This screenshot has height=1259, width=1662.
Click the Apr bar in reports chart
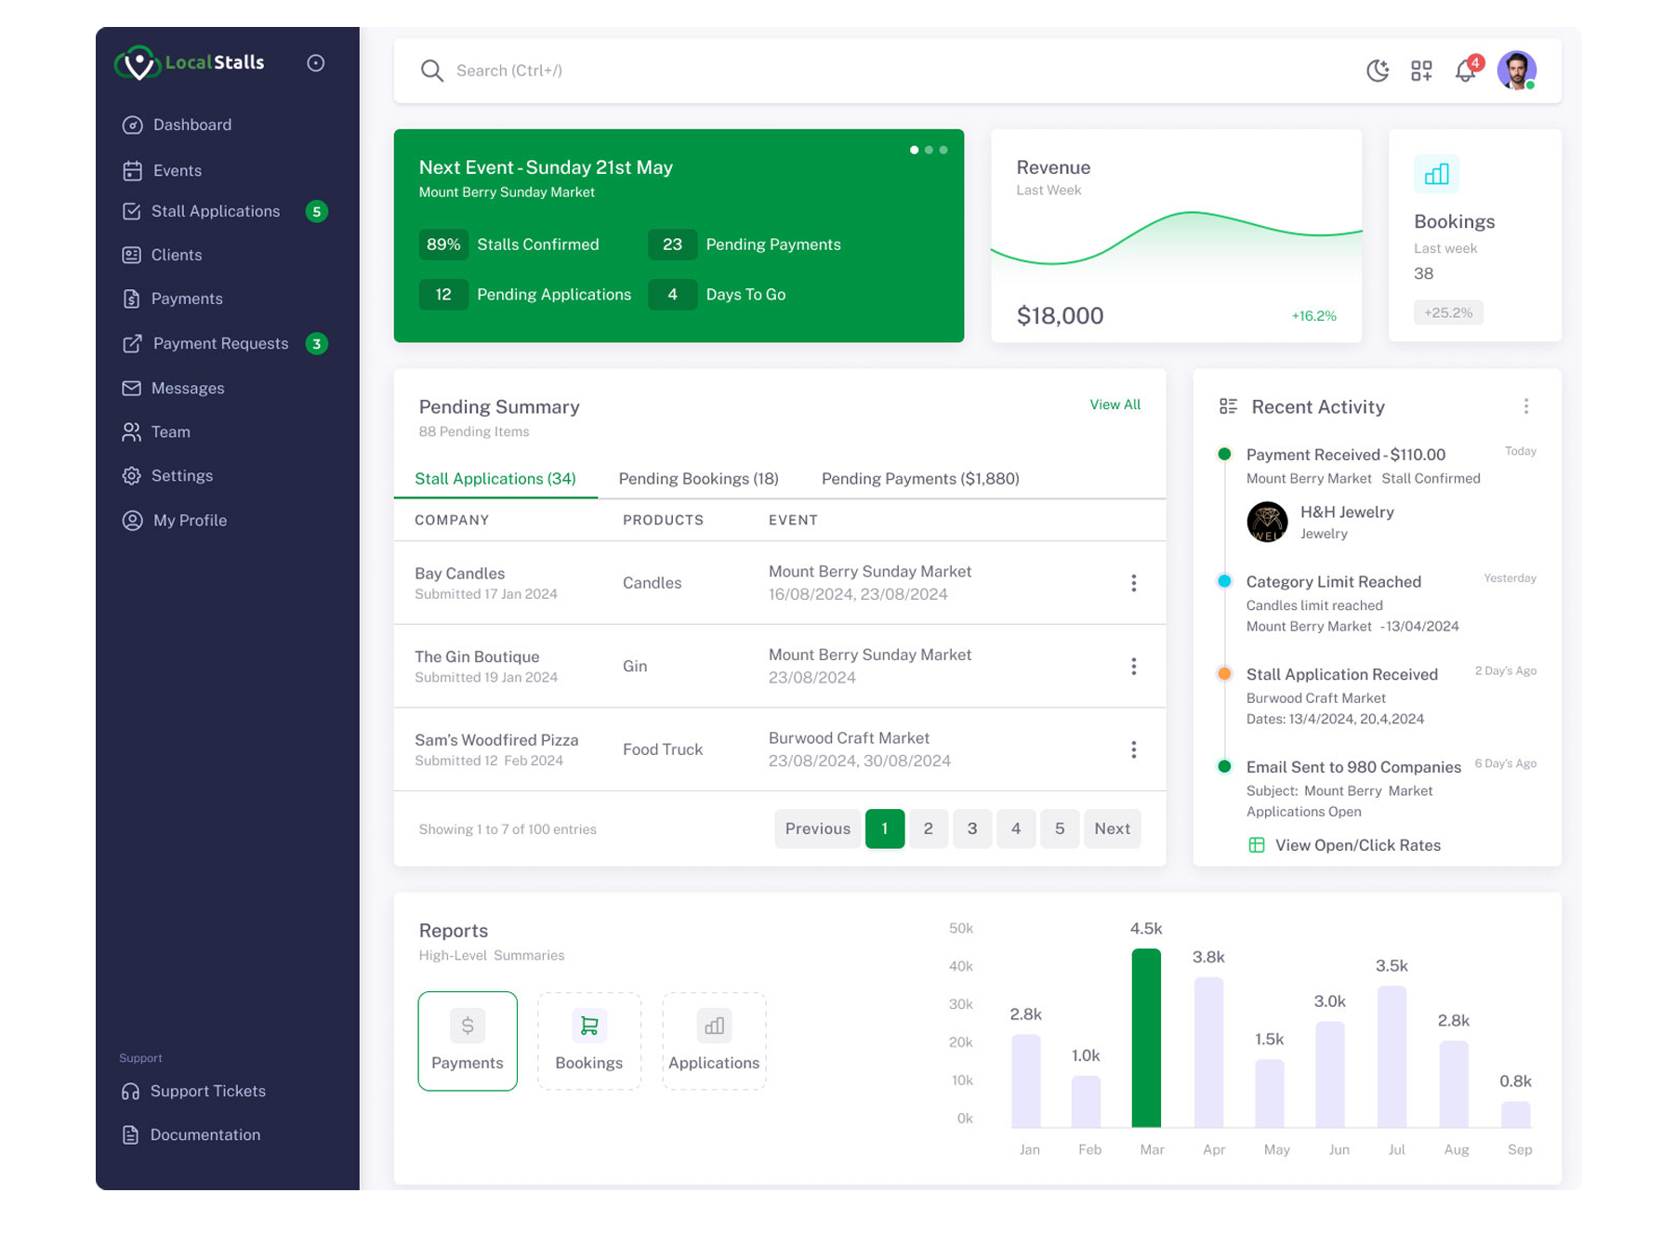1208,1052
